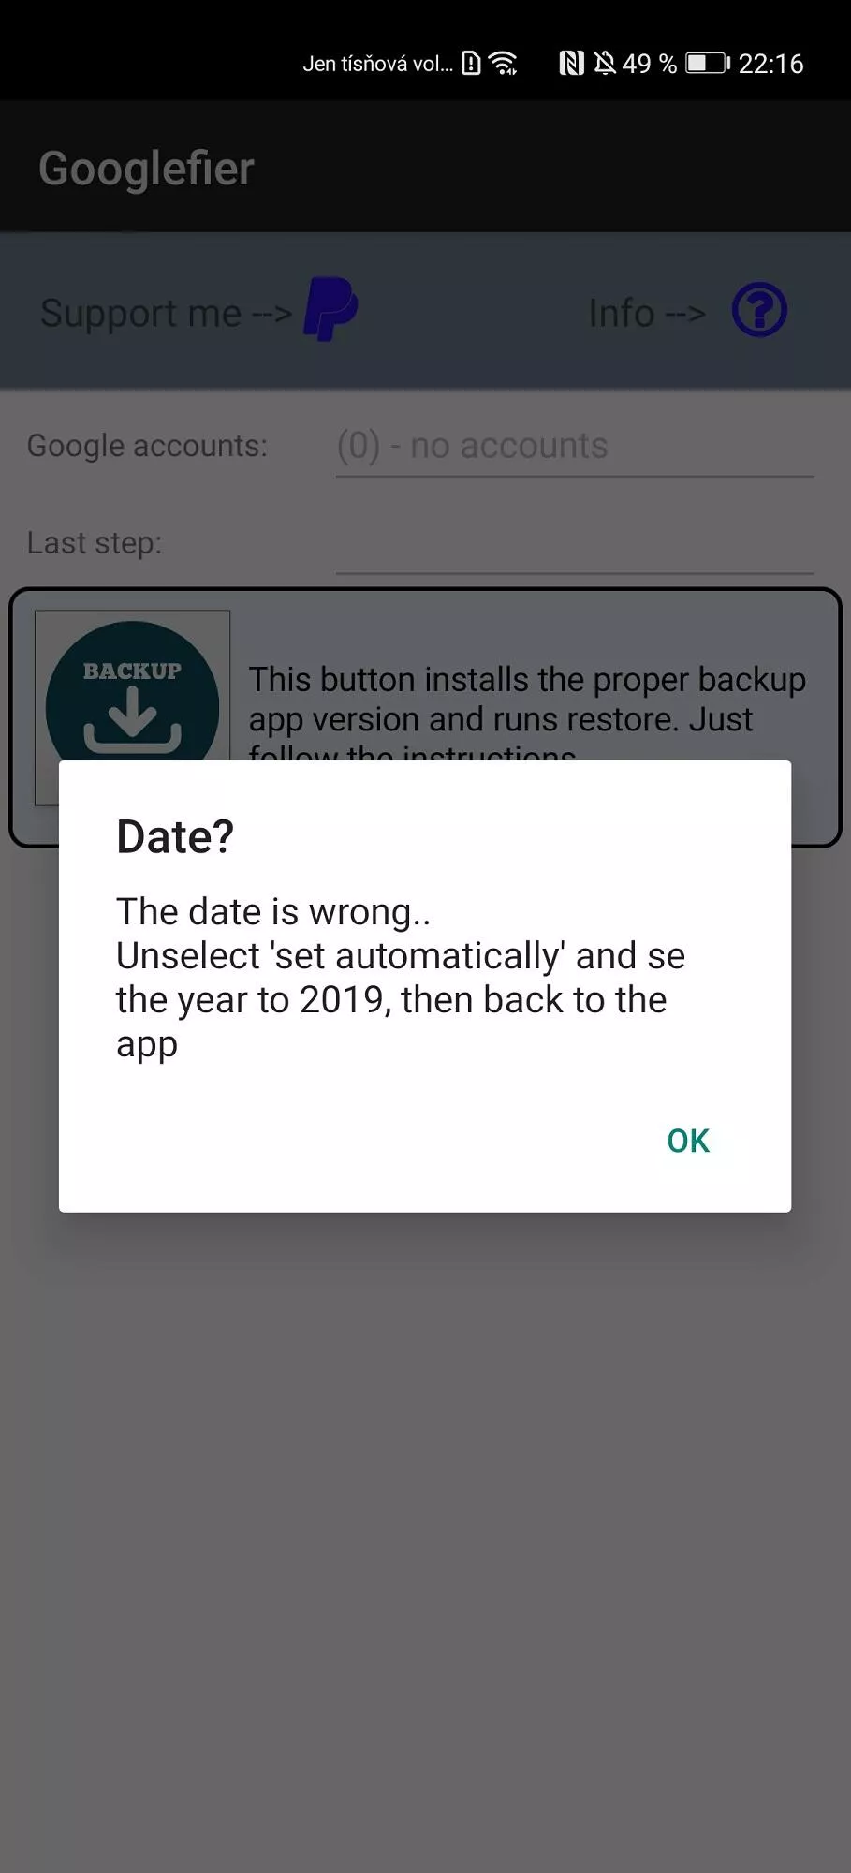Tap the Wi-Fi status icon
The height and width of the screenshot is (1873, 851).
(504, 64)
